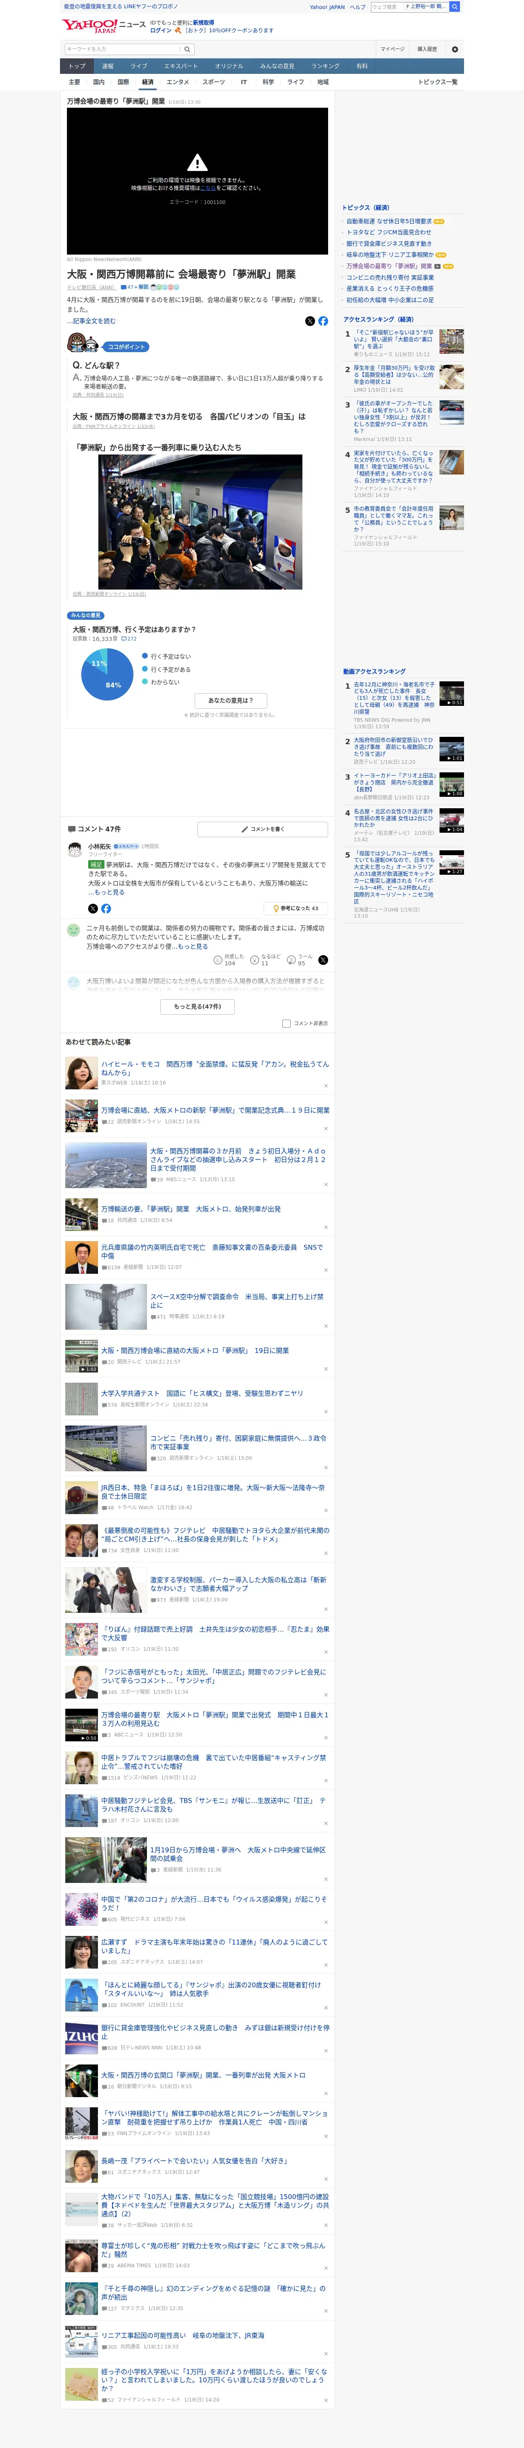Share article on X below article summary
524x2448 pixels.
tap(310, 321)
